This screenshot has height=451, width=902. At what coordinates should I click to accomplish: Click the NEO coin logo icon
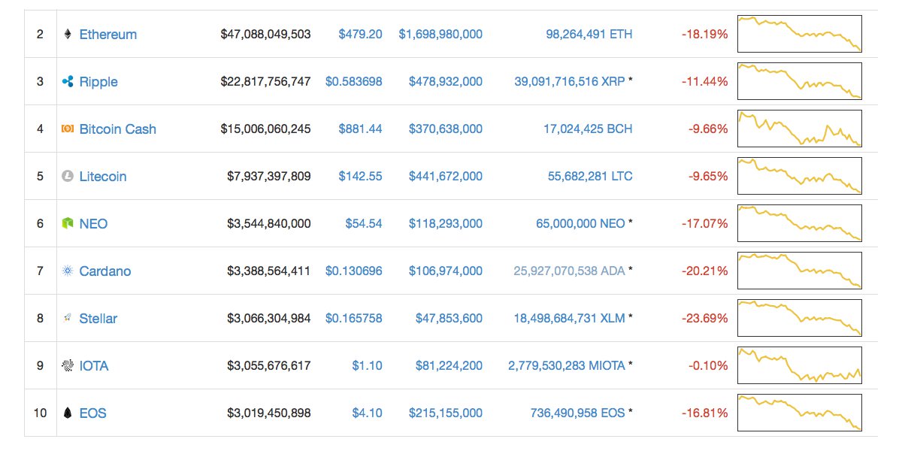point(67,223)
